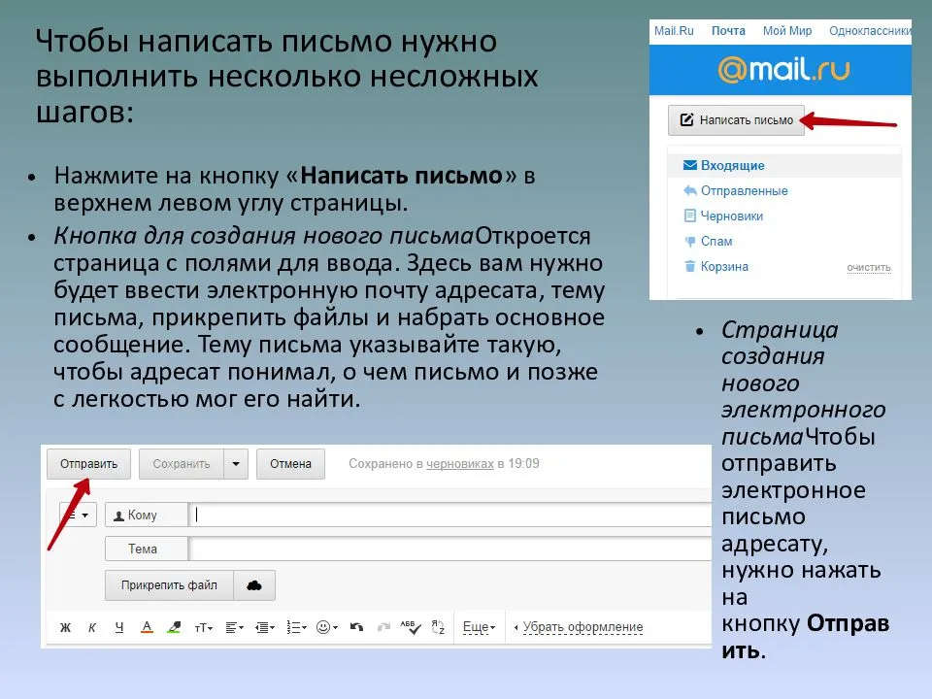The image size is (932, 699).
Task: Click the Сохранить button
Action: (182, 464)
